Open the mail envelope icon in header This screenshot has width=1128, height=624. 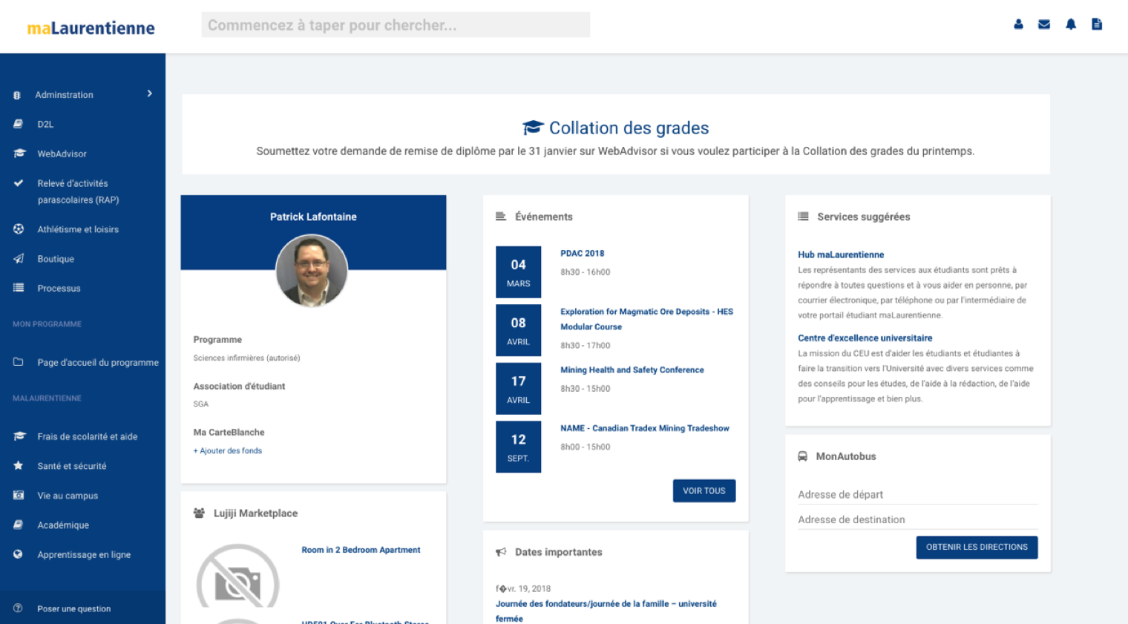(x=1044, y=24)
